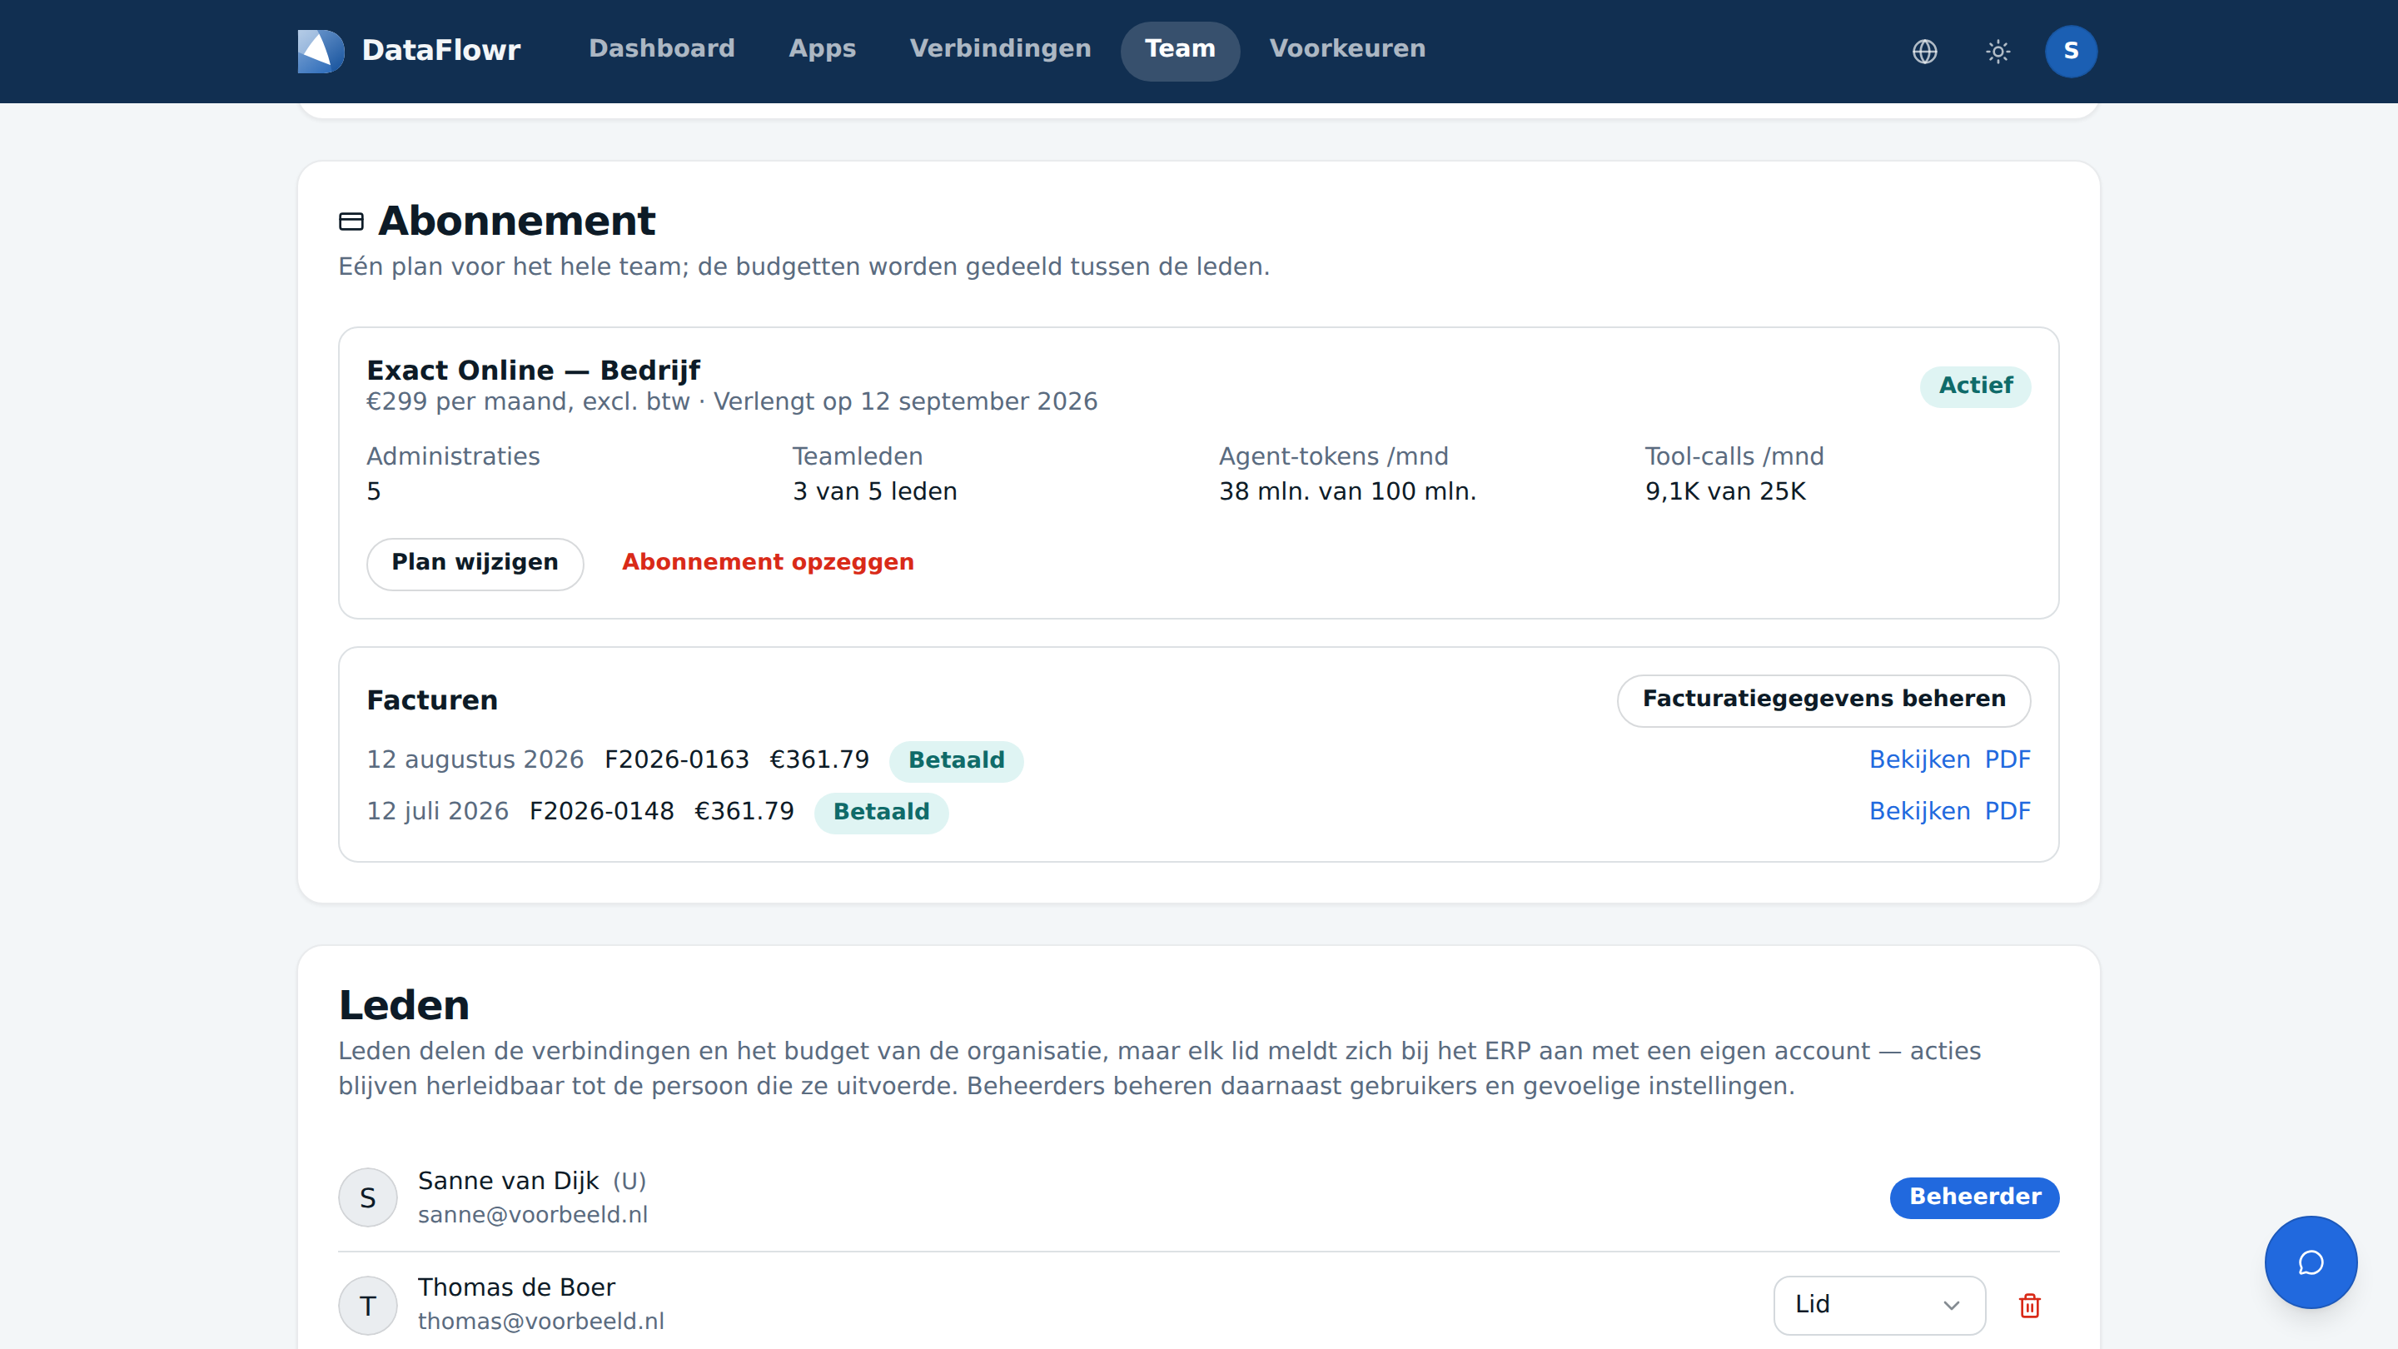Click Betaald badge on 12 augustus invoice
The height and width of the screenshot is (1349, 2398).
[x=956, y=760]
